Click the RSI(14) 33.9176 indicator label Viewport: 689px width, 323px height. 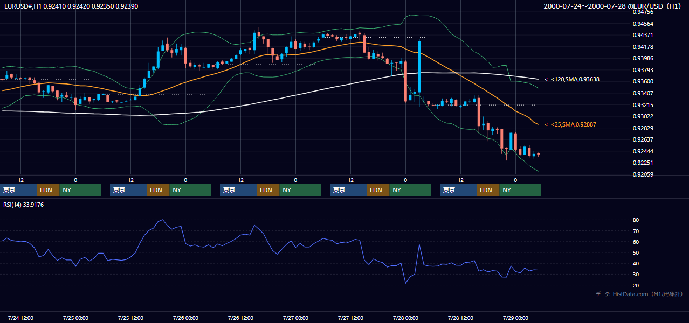pos(24,205)
